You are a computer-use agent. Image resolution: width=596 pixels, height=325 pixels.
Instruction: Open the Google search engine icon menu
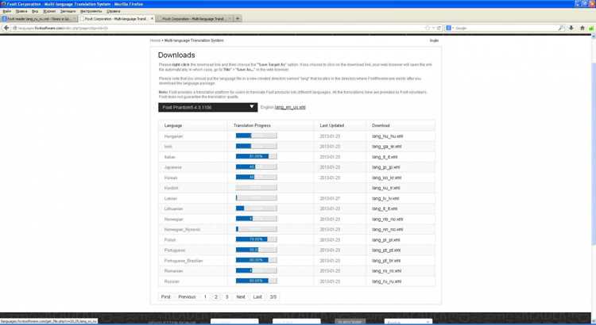point(449,28)
